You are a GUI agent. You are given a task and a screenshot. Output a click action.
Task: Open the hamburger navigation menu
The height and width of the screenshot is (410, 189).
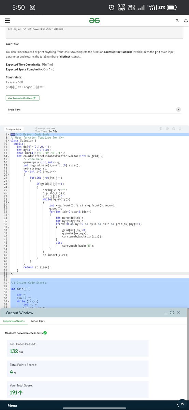click(7, 21)
